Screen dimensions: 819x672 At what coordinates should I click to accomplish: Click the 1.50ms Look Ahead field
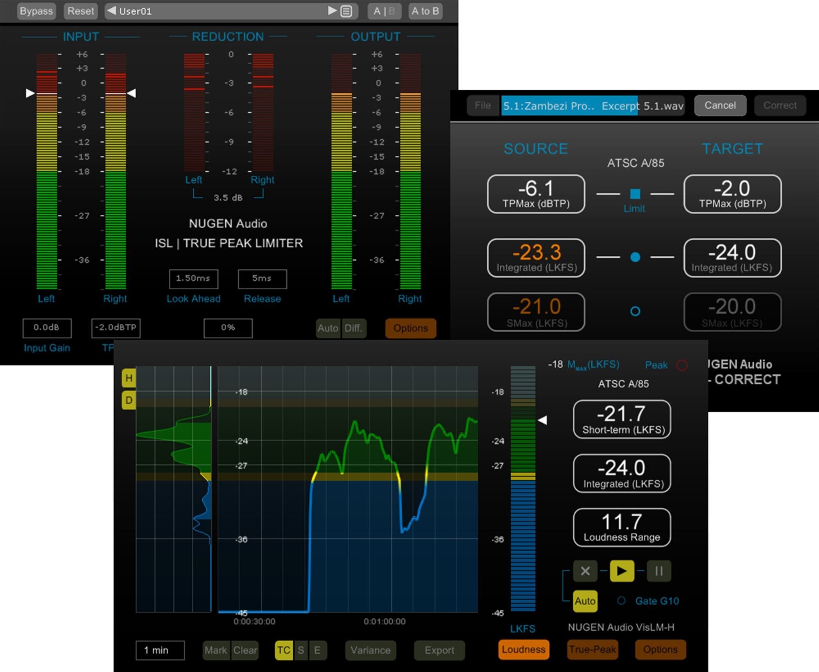193,279
